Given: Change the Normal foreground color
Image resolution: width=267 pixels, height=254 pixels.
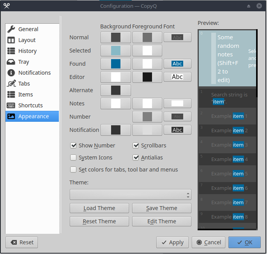Looking at the screenshot, I should (147, 37).
